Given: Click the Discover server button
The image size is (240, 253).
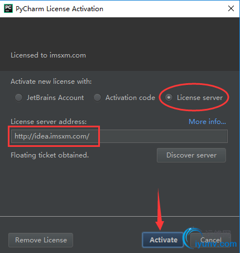Looking at the screenshot, I should [191, 155].
